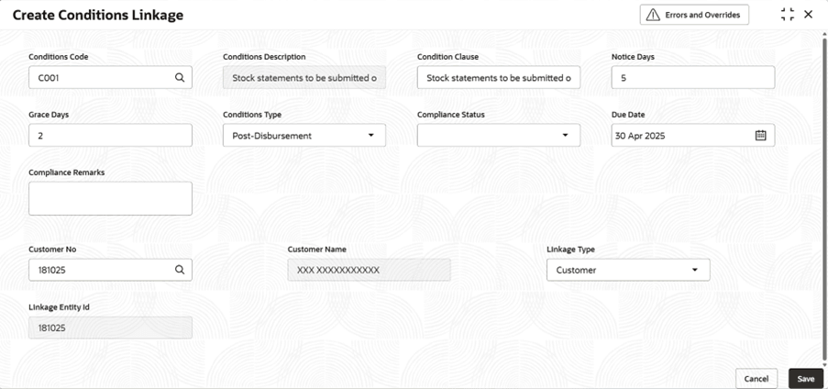
Task: Expand the Linkage Type dropdown
Action: click(694, 270)
